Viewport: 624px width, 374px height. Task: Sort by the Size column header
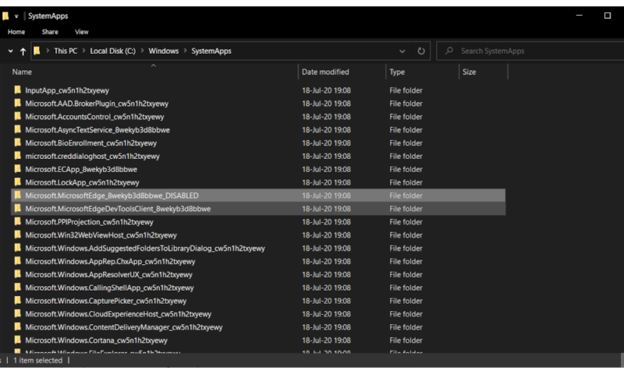(469, 72)
